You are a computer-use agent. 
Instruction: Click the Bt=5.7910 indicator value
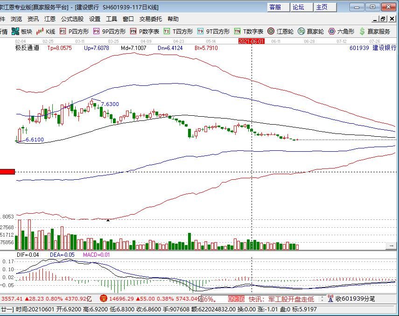tap(206, 48)
